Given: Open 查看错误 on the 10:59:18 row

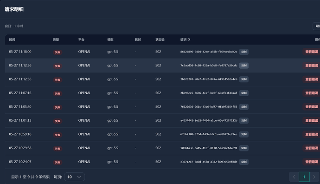Looking at the screenshot, I should (x=312, y=134).
